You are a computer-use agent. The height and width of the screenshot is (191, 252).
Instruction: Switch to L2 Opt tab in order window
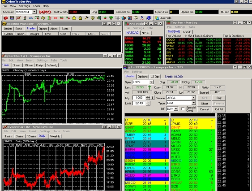tap(155, 77)
